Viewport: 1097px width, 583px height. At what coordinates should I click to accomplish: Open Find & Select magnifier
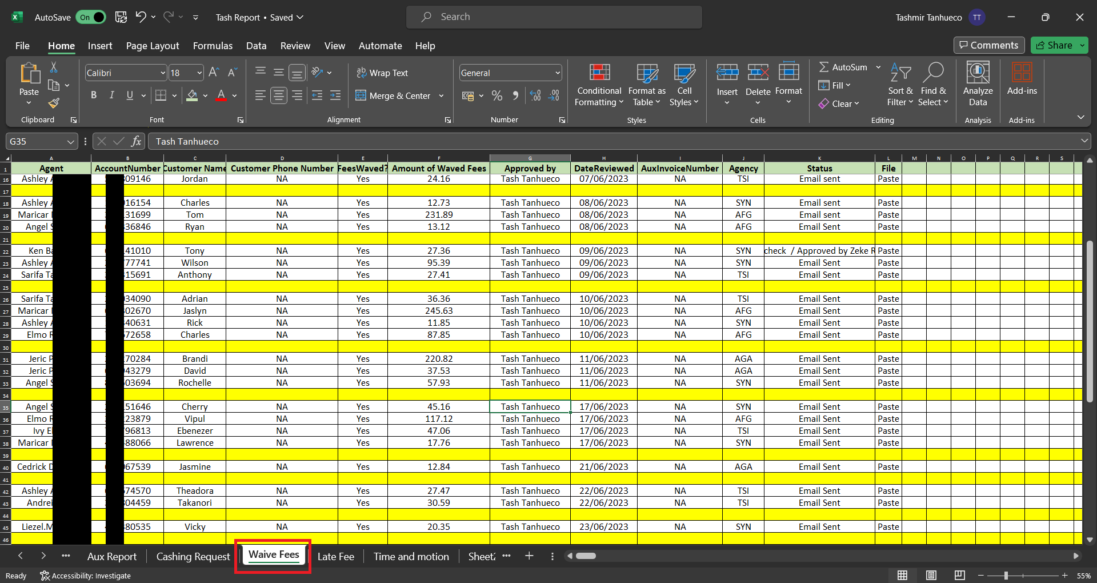[933, 85]
